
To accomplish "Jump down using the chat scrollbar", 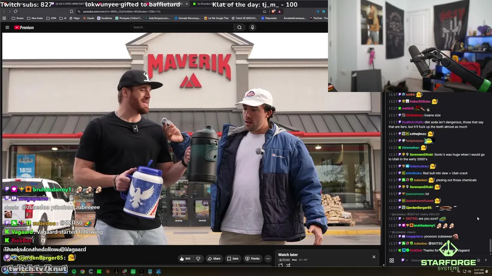I will 490,246.
